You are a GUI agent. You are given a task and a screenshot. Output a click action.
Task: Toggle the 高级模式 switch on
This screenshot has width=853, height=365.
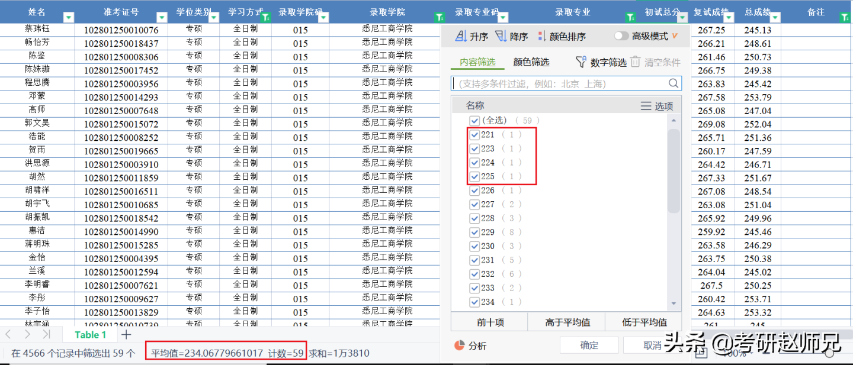[x=621, y=35]
